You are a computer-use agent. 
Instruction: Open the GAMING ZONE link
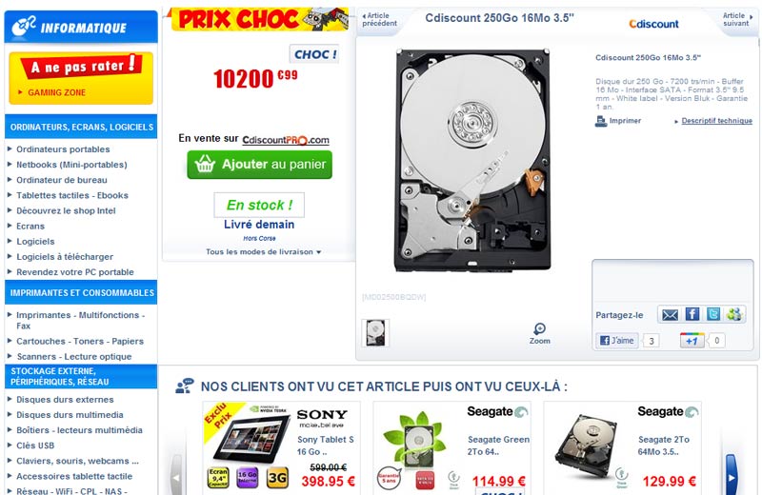56,92
